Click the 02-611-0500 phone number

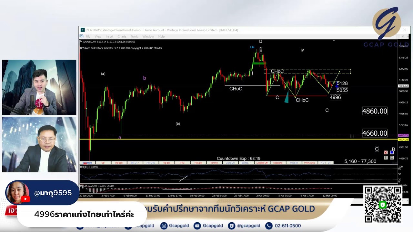288,226
